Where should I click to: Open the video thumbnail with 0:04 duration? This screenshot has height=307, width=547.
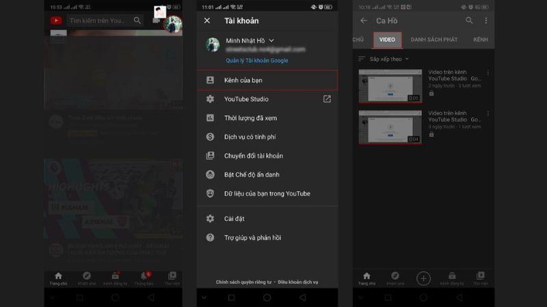pos(390,127)
